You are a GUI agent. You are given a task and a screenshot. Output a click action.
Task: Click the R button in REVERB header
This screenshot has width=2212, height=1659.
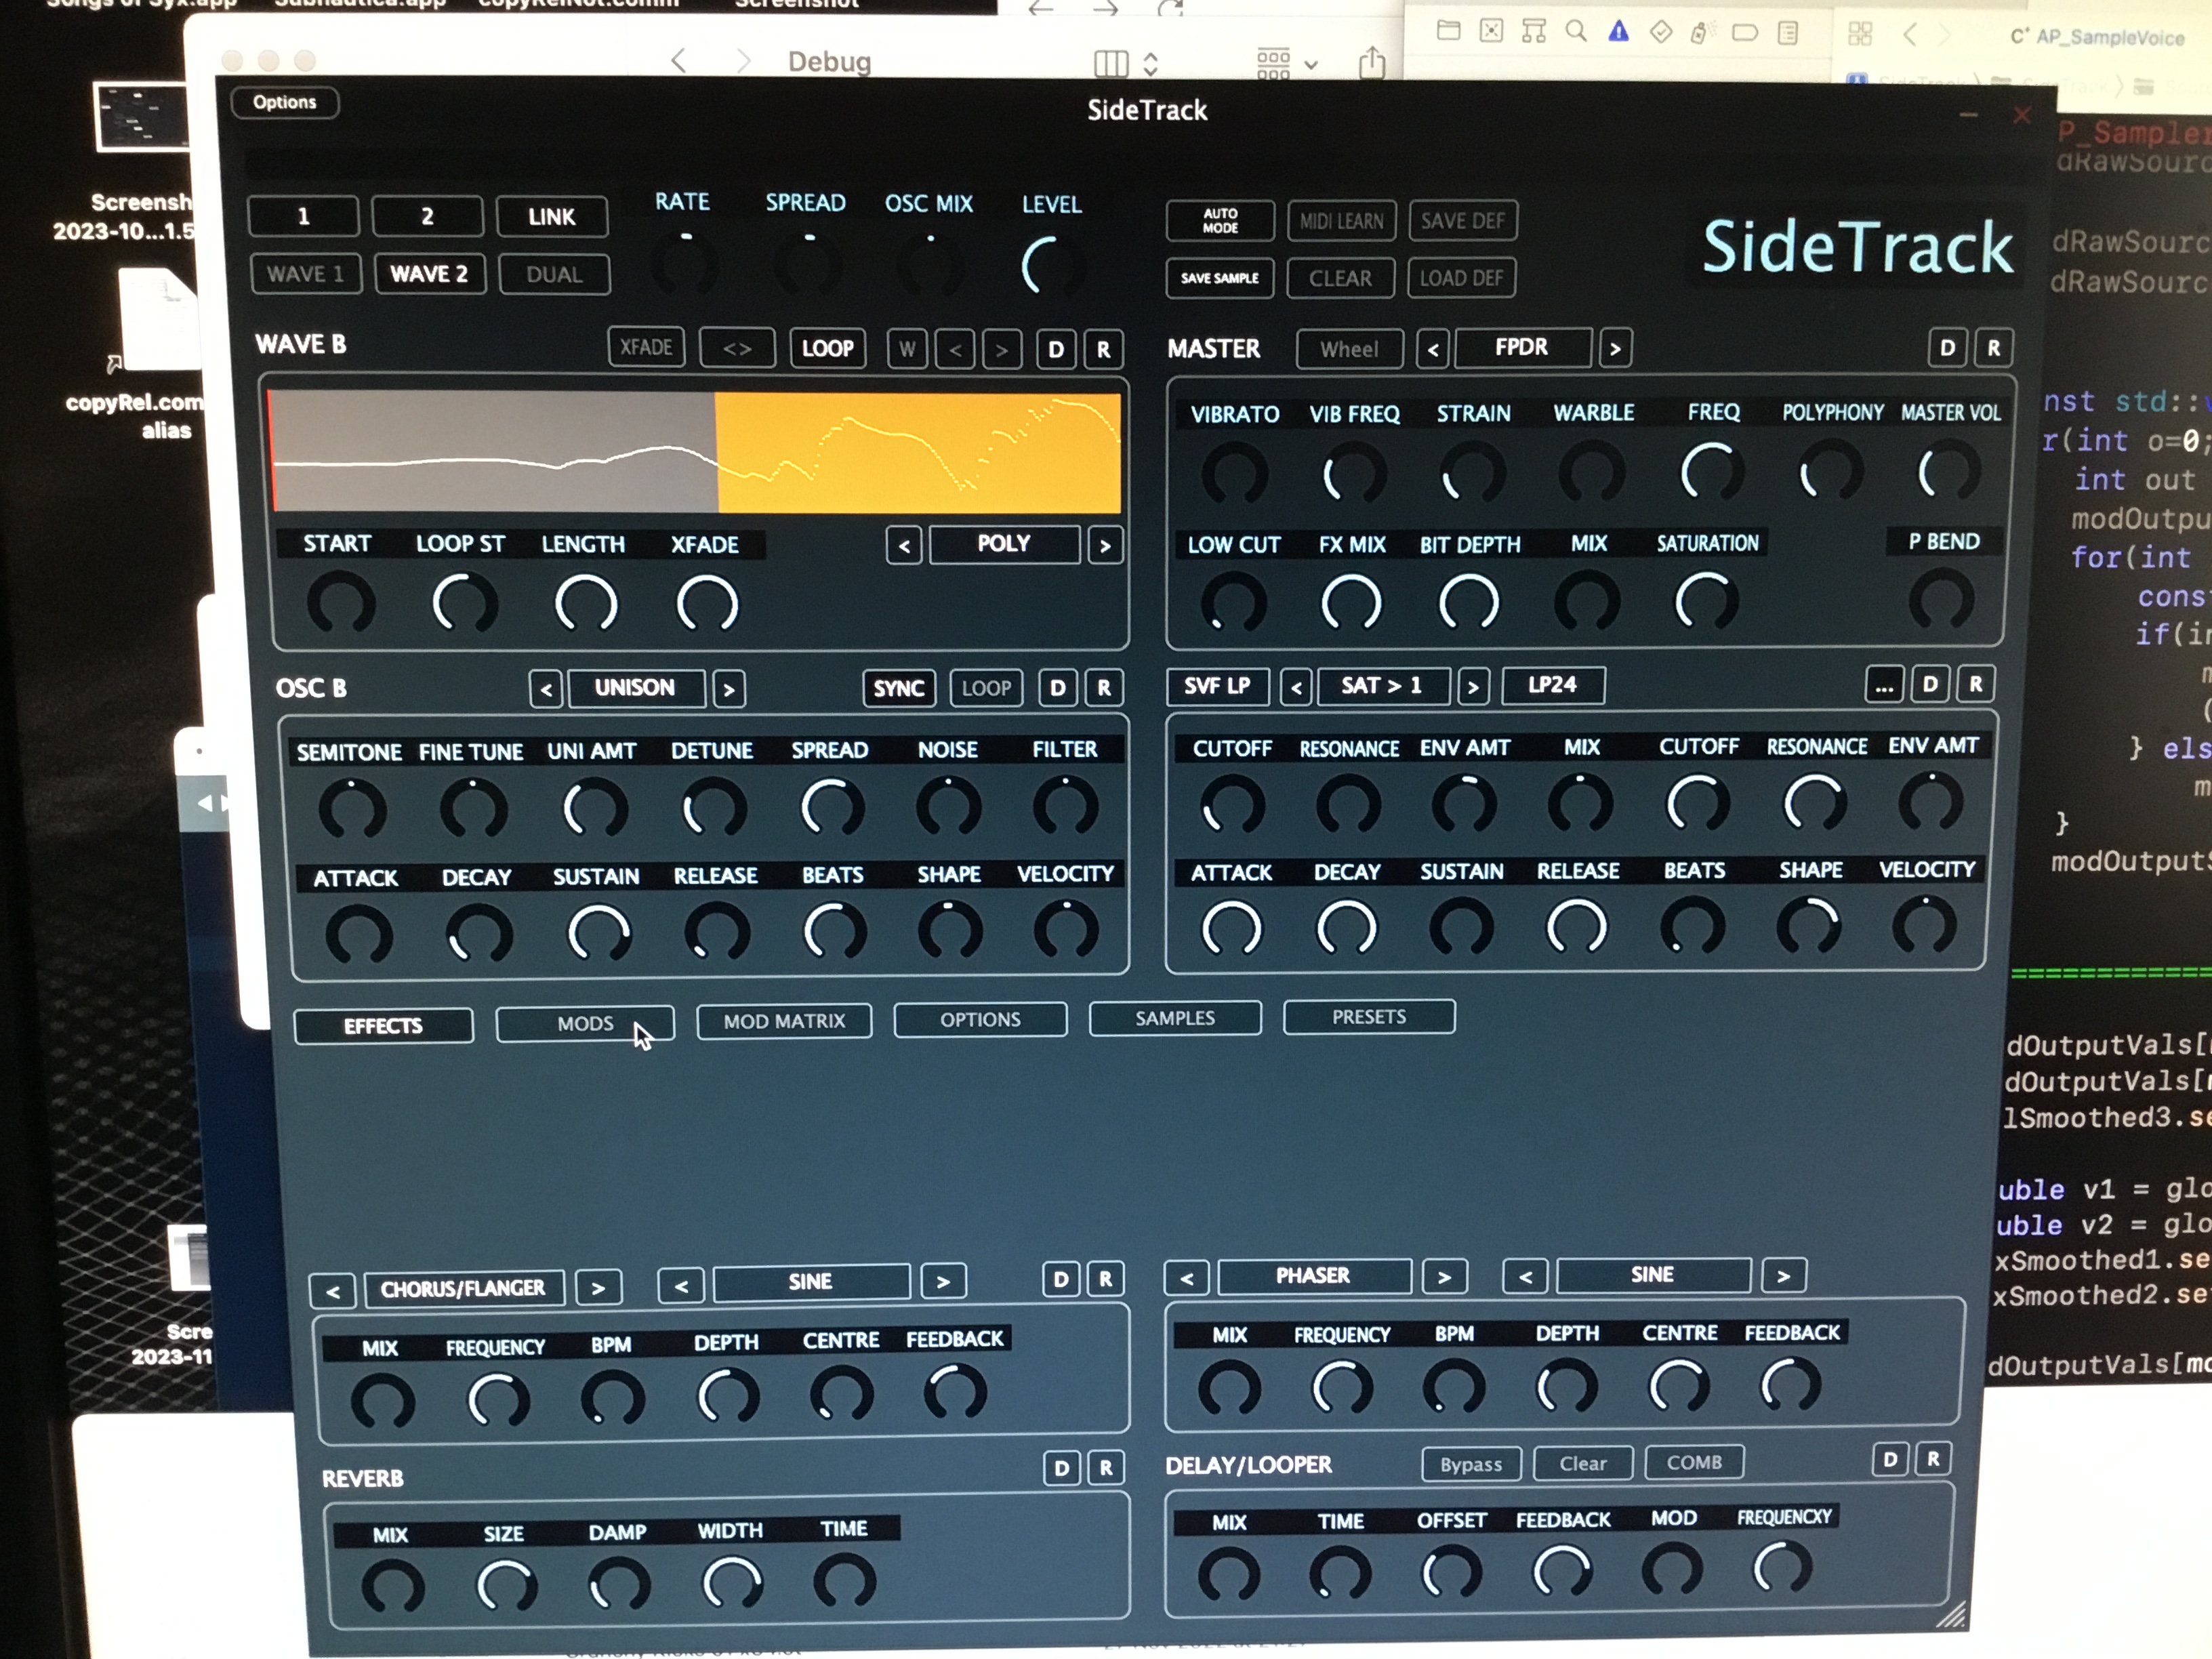click(x=1106, y=1468)
